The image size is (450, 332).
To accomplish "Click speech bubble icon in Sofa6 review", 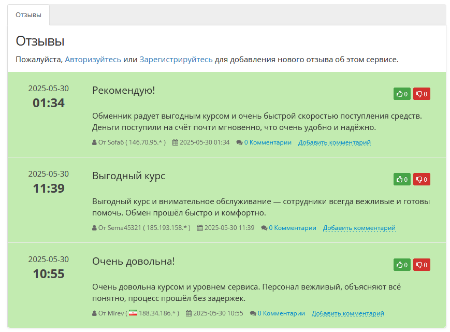I will (239, 142).
